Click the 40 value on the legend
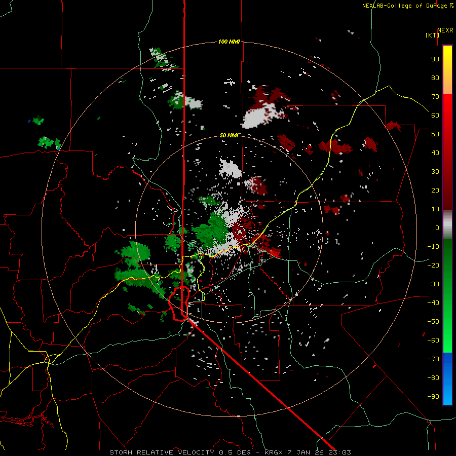 [435, 153]
